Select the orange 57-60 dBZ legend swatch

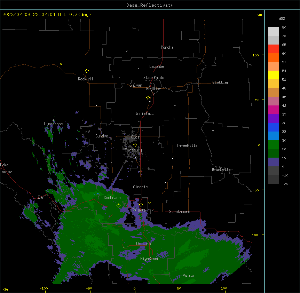(x=274, y=57)
